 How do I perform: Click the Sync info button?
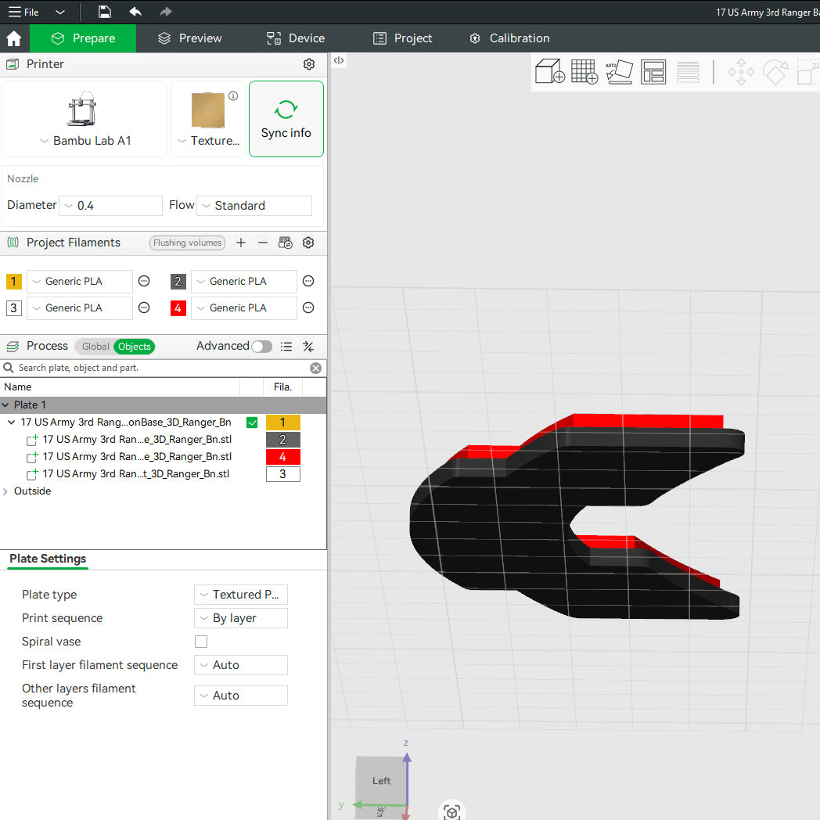[286, 119]
